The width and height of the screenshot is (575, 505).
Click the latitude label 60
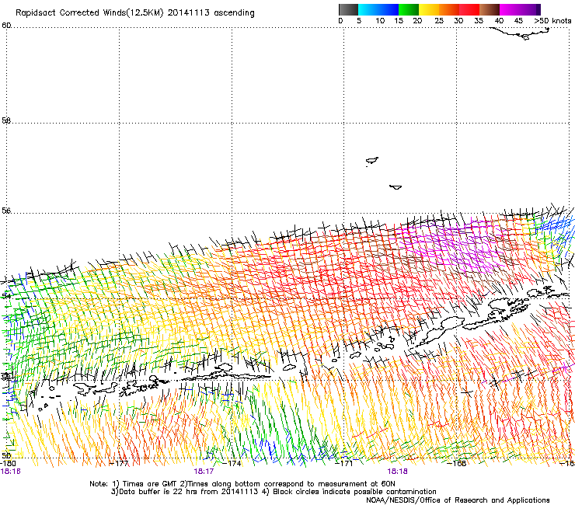pyautogui.click(x=6, y=26)
